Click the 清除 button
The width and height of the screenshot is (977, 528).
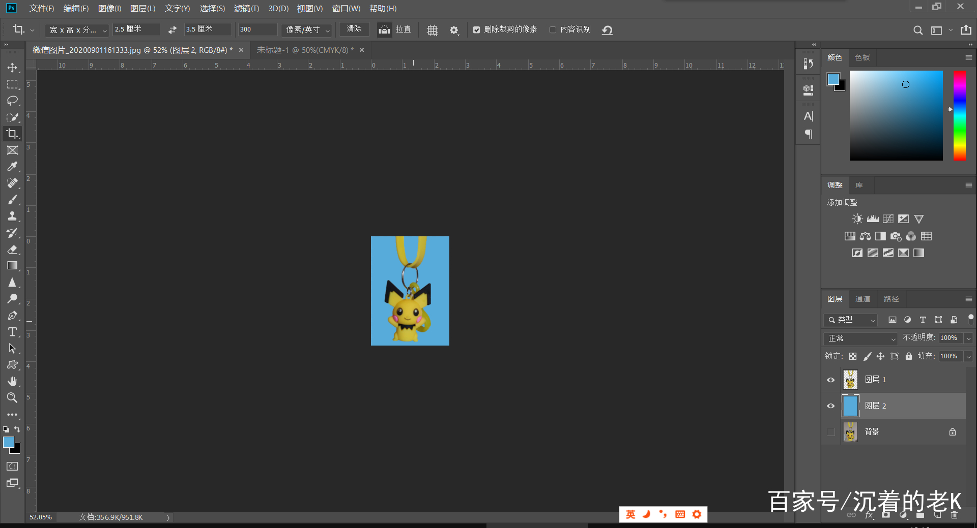tap(354, 29)
